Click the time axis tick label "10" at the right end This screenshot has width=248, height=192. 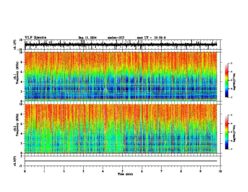[x=220, y=171]
